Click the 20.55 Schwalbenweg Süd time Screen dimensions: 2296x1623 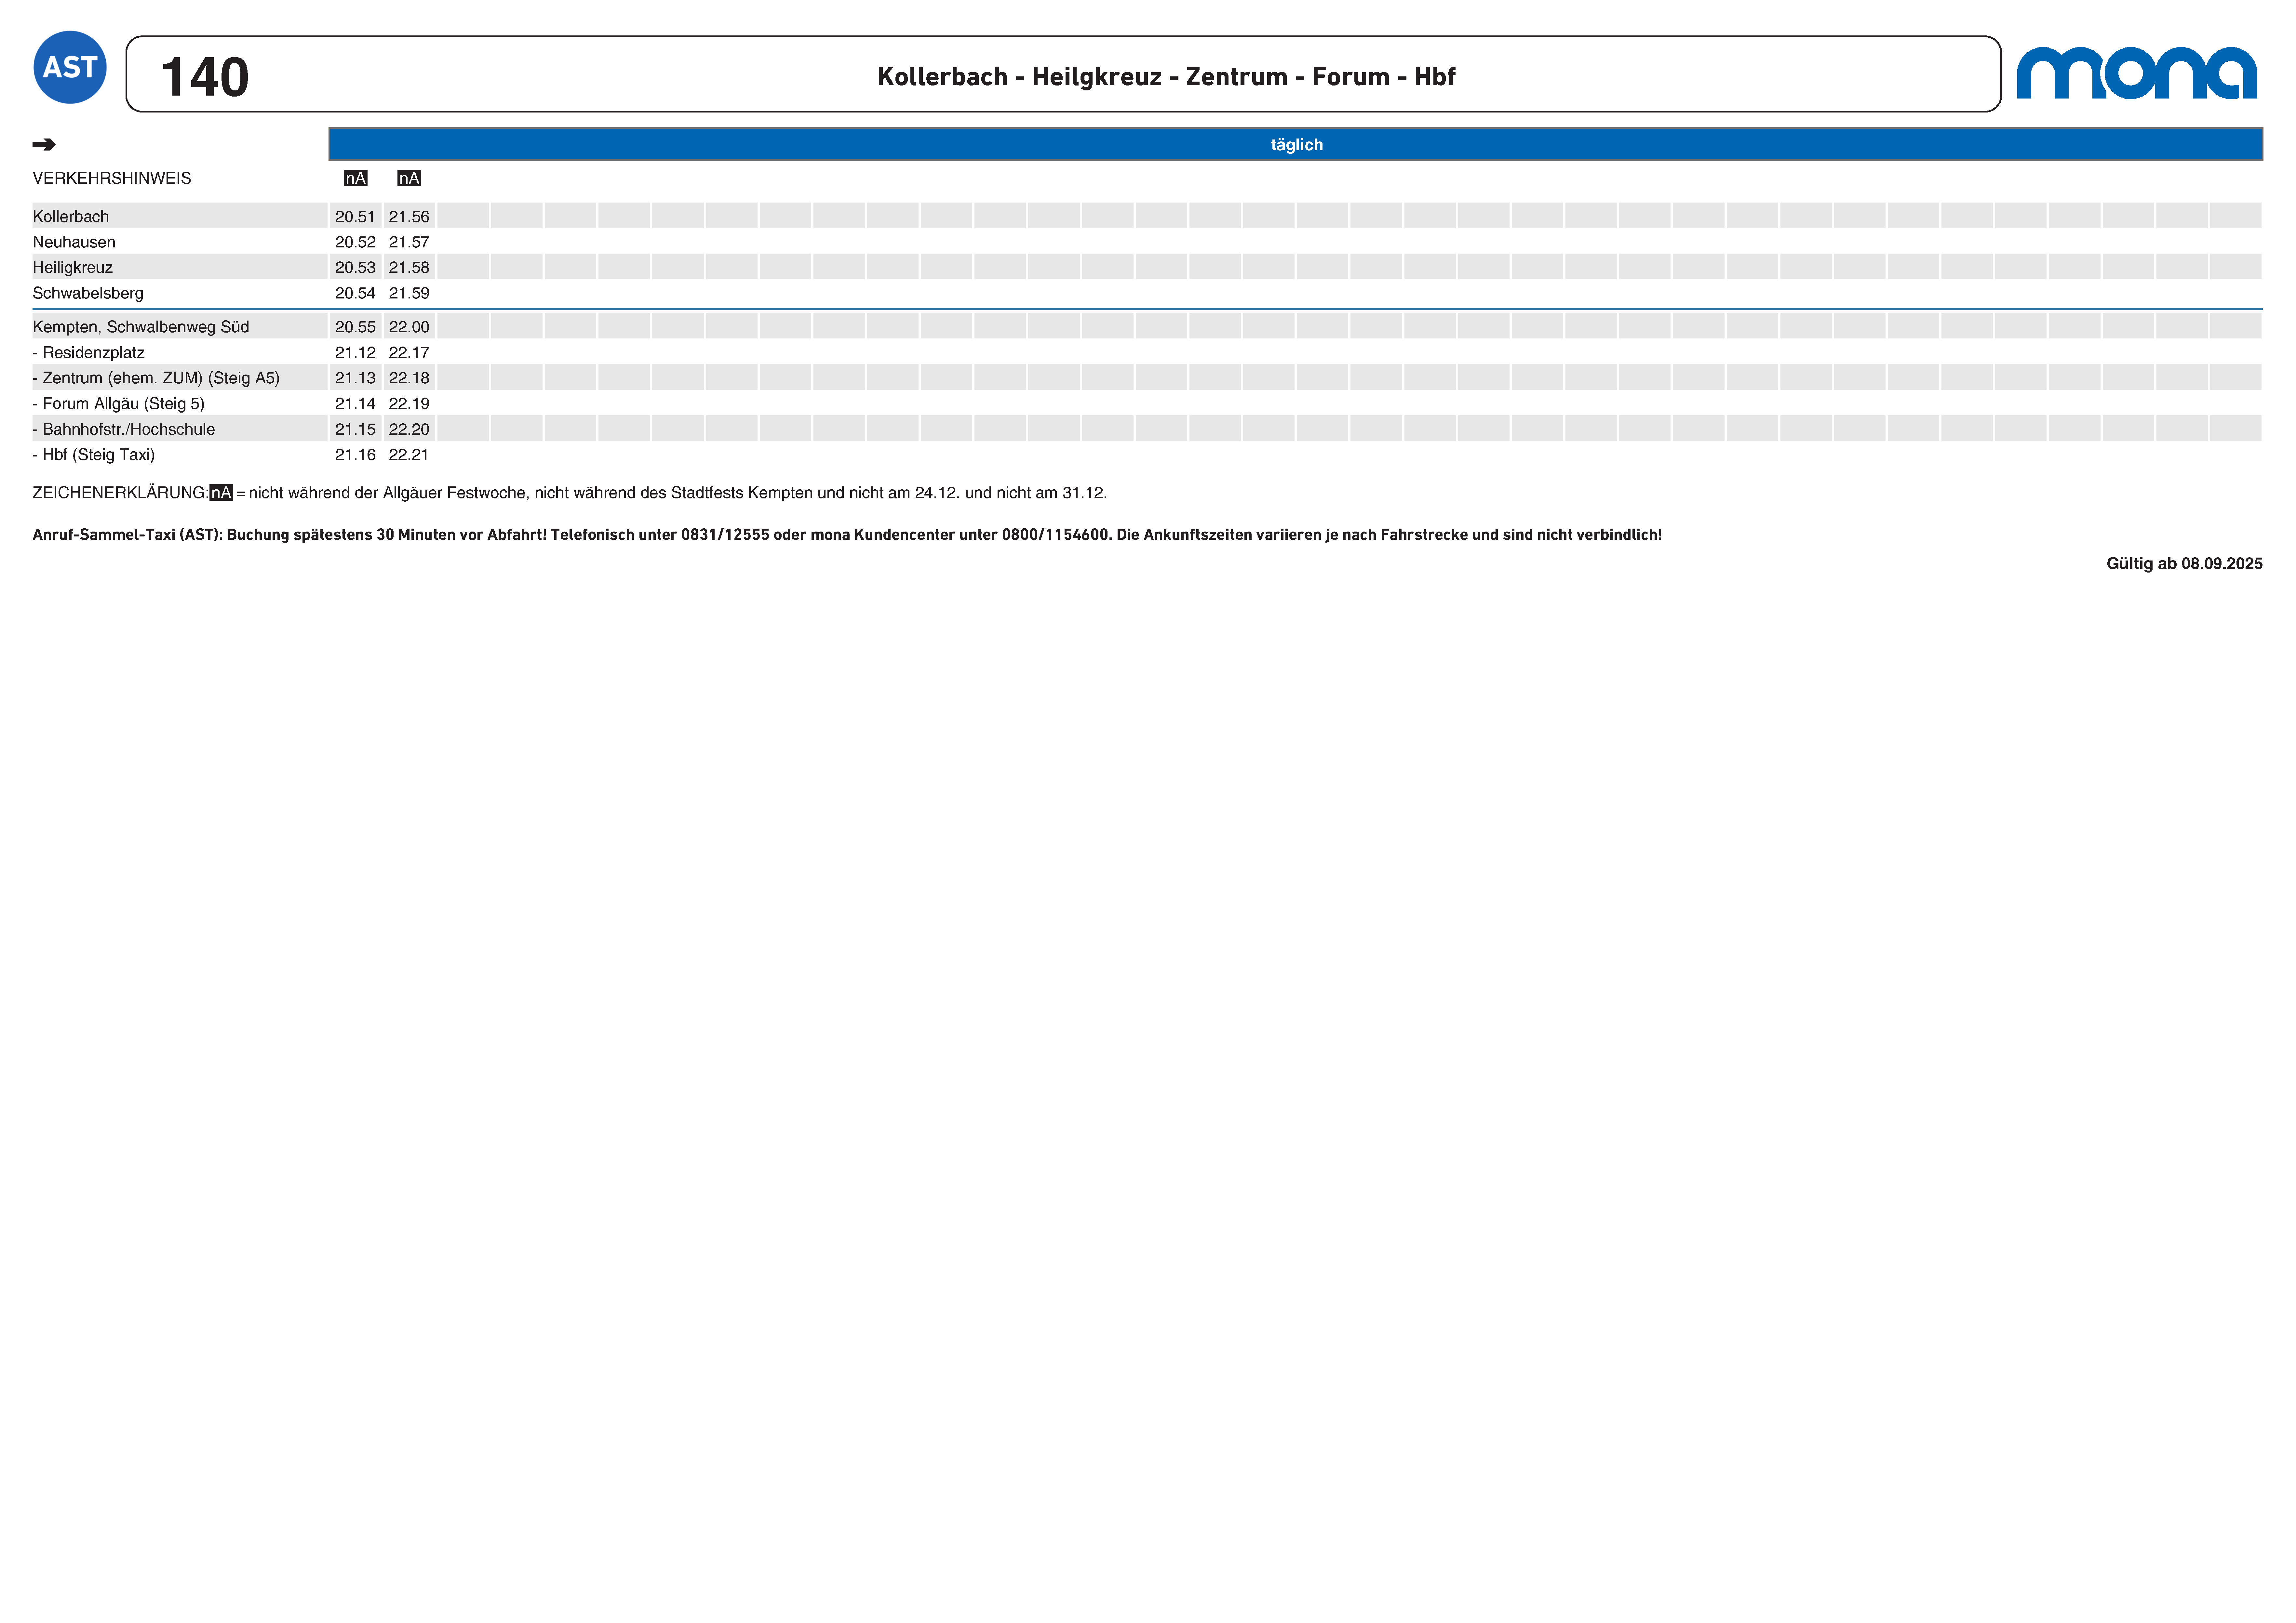355,327
